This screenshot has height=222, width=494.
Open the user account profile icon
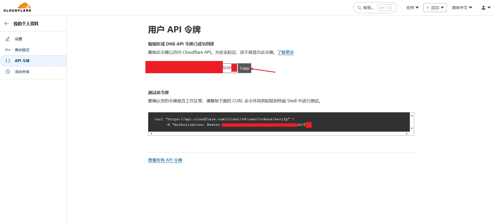click(483, 8)
